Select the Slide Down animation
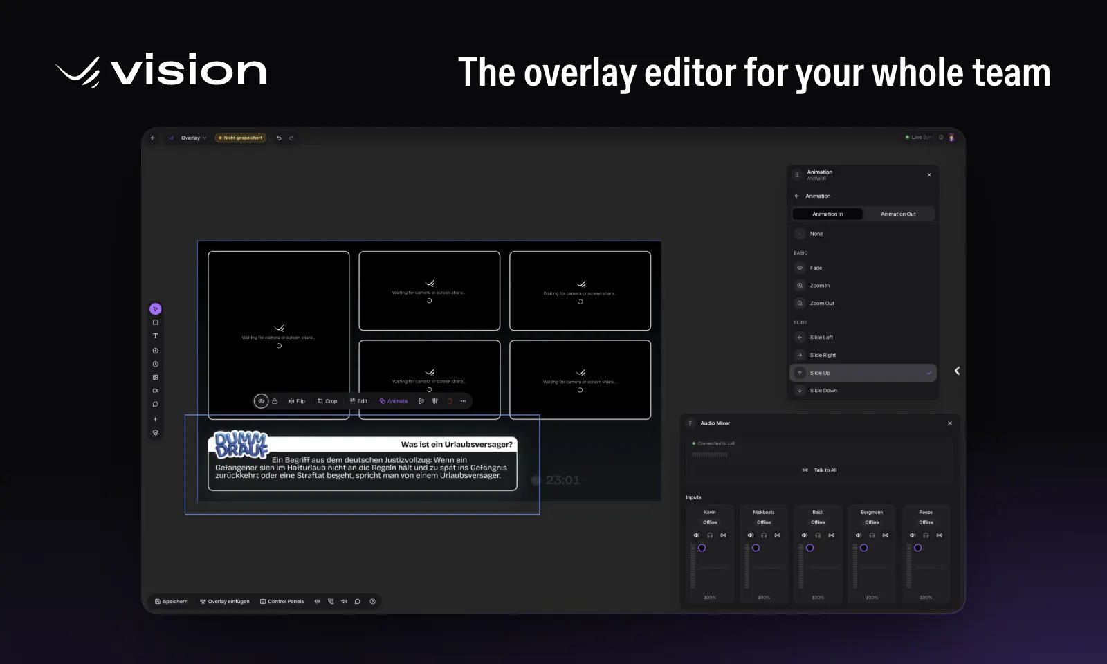The height and width of the screenshot is (664, 1107). 863,391
